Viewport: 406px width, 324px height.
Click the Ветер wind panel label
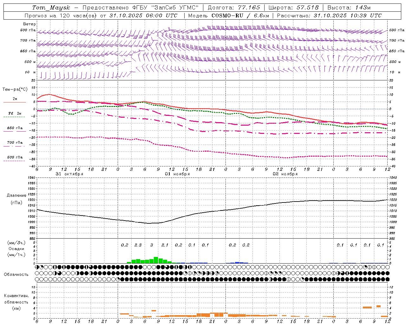click(x=29, y=24)
